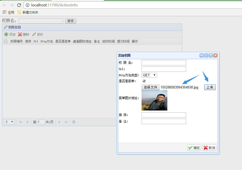242x170 pixels.
Task: Click the 修改时间 column header
Action: coord(108,41)
